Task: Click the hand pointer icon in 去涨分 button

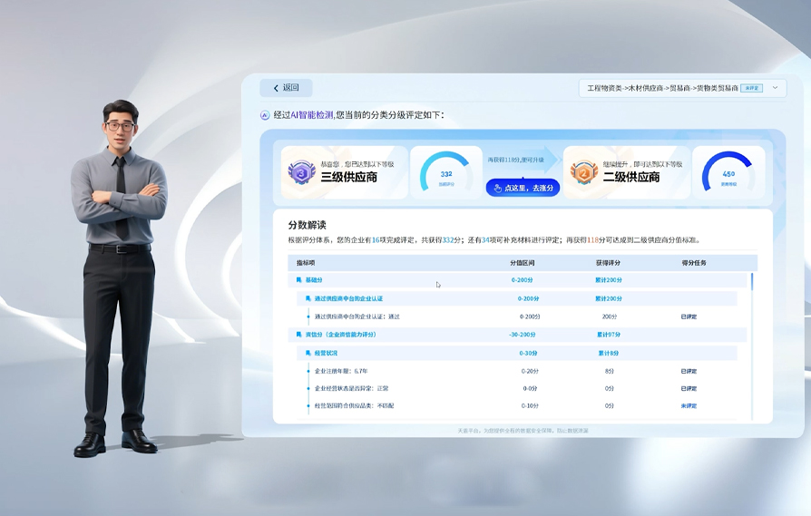Action: pyautogui.click(x=497, y=188)
